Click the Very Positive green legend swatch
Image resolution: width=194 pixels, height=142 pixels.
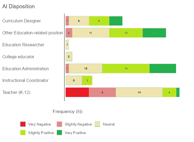coord(60,132)
